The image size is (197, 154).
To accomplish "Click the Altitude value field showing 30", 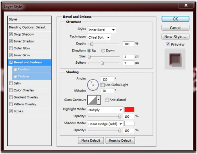I will point(107,91).
